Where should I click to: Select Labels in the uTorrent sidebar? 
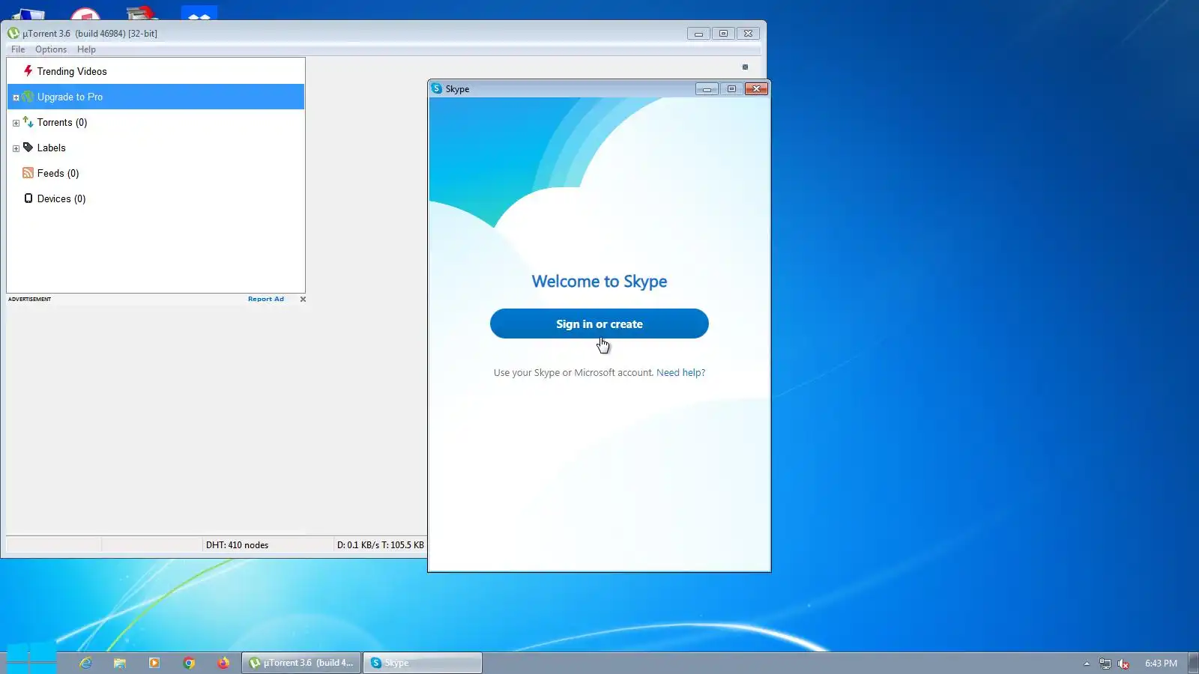156,148
